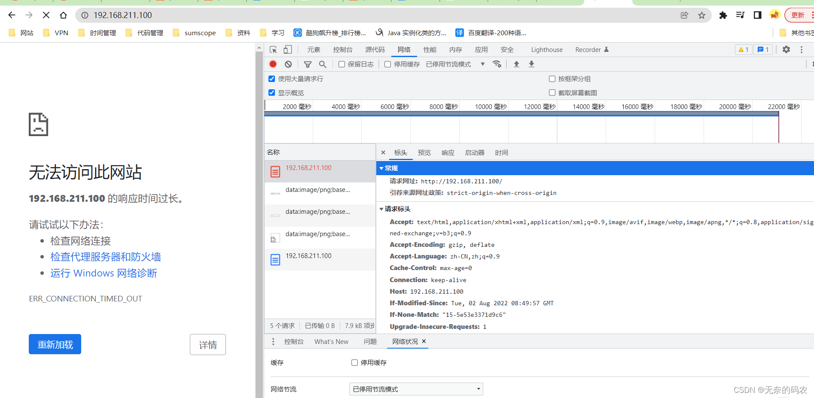The width and height of the screenshot is (814, 398).
Task: Select the second 192.168.211.100 request with blue icon
Action: coord(320,259)
